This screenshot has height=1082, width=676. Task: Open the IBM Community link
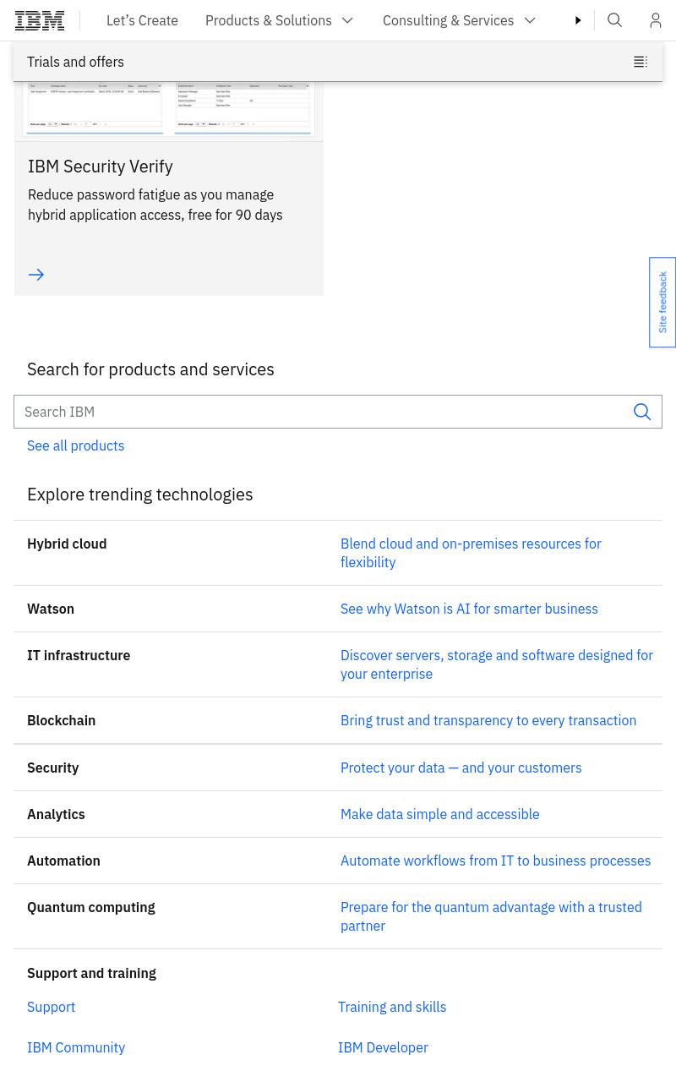76,1047
